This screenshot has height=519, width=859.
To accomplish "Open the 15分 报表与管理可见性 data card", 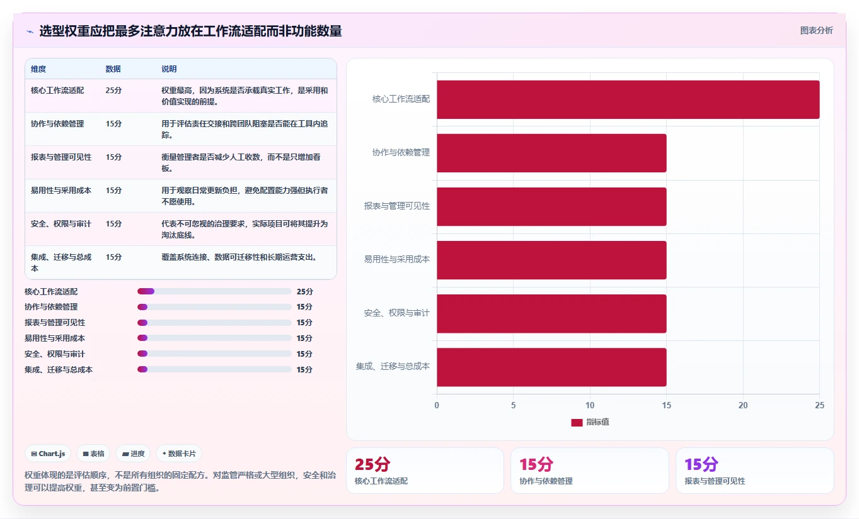I will click(x=755, y=471).
